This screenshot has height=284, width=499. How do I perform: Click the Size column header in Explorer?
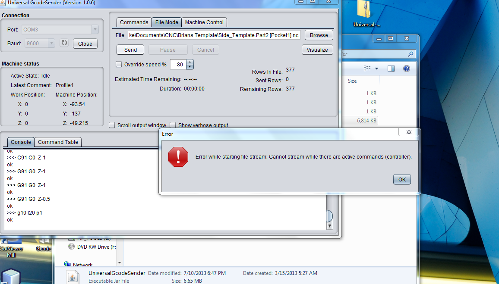[352, 81]
